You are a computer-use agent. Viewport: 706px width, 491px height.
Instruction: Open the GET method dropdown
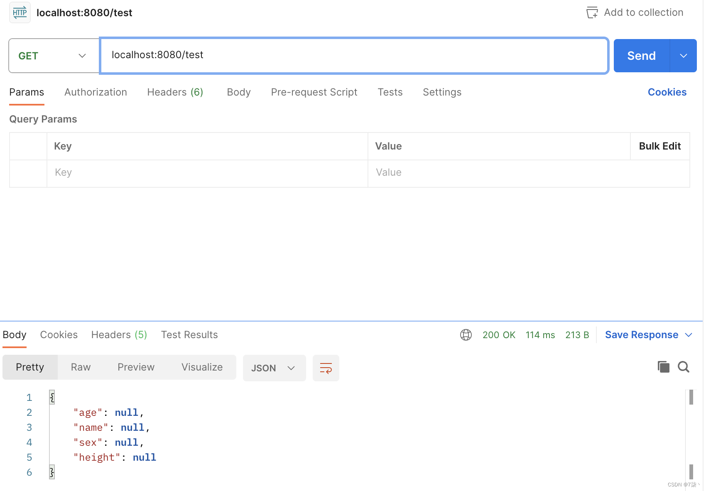54,56
